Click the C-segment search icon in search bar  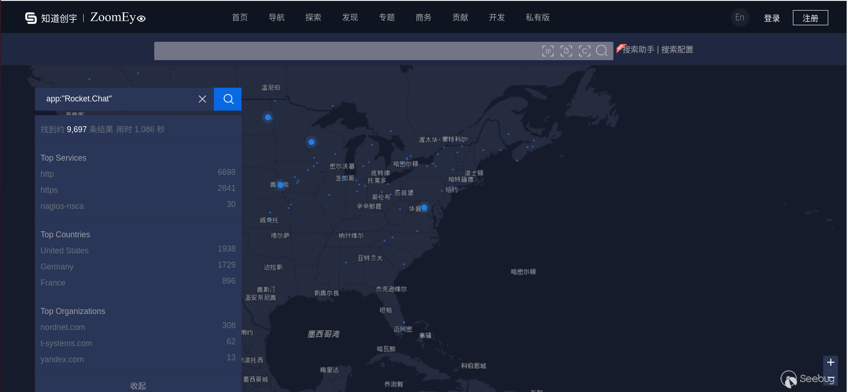(584, 51)
